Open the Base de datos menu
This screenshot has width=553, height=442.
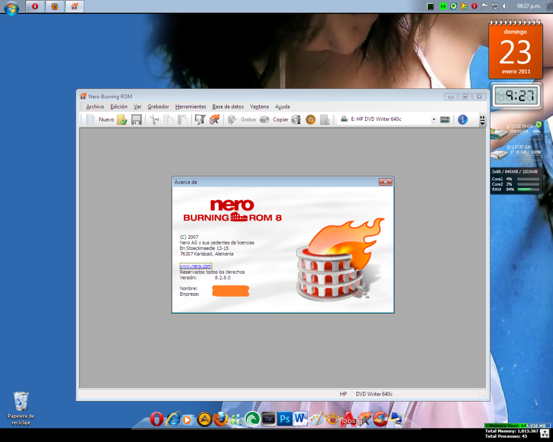click(x=228, y=106)
